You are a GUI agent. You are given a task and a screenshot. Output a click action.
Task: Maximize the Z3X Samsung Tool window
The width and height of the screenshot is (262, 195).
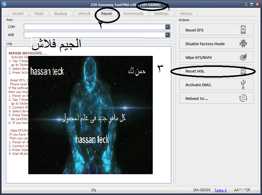tap(252, 4)
